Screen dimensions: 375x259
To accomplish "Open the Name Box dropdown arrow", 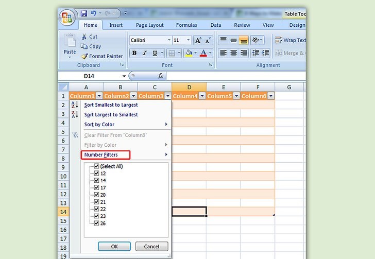I will pos(124,76).
